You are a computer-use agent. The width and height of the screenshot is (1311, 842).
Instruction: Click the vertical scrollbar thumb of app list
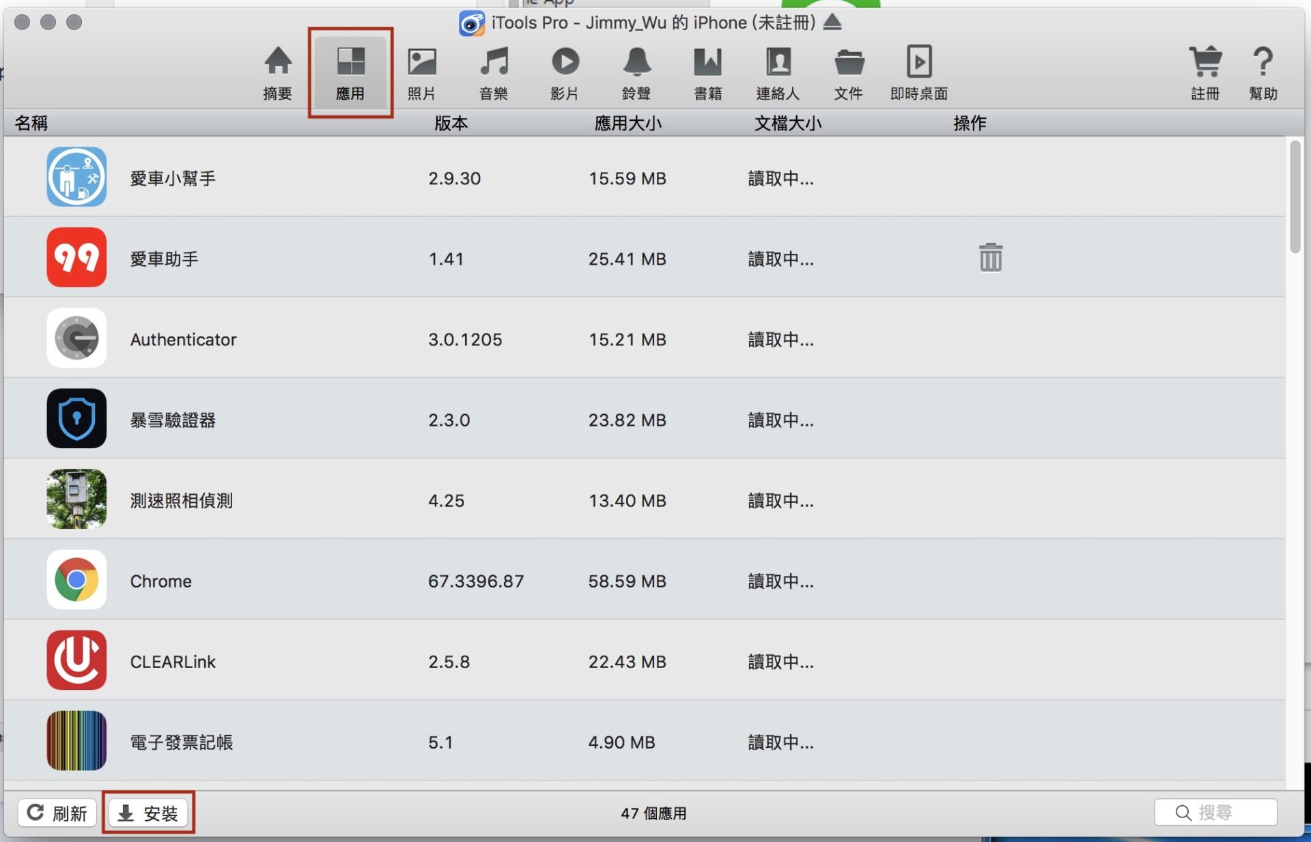click(1295, 197)
